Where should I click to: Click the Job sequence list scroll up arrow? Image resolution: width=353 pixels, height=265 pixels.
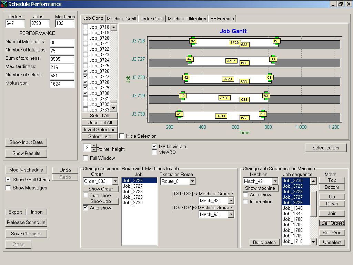point(313,181)
